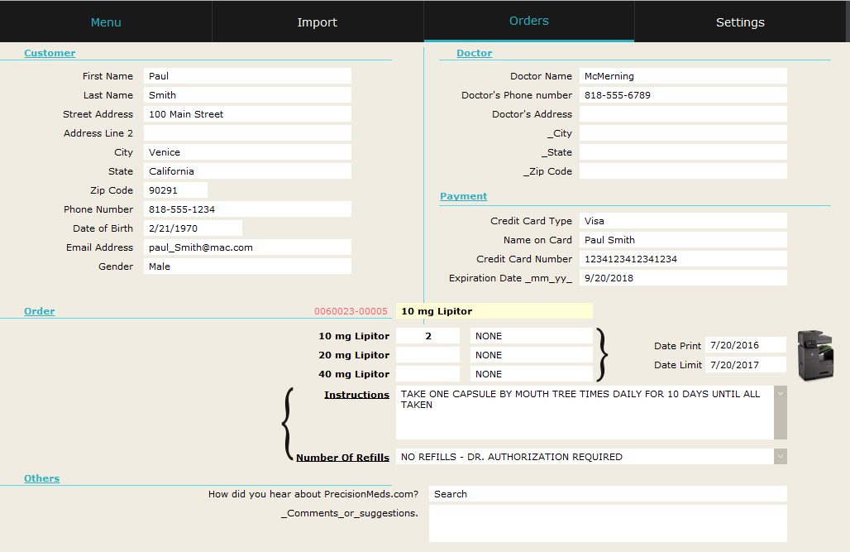The height and width of the screenshot is (552, 850).
Task: Click the doctor's empty _Zip Code field
Action: click(x=683, y=171)
